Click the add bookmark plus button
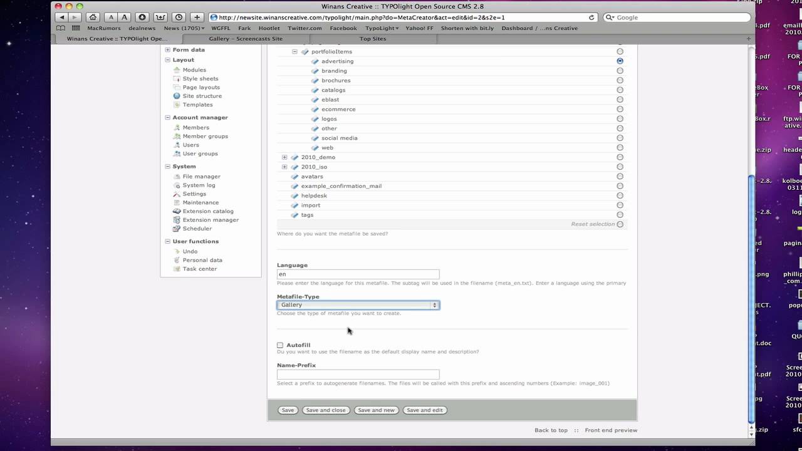The height and width of the screenshot is (451, 802). pos(197,17)
